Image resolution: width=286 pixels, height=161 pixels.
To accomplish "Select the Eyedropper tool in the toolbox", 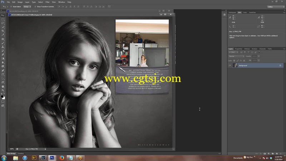I will [x=3, y=35].
